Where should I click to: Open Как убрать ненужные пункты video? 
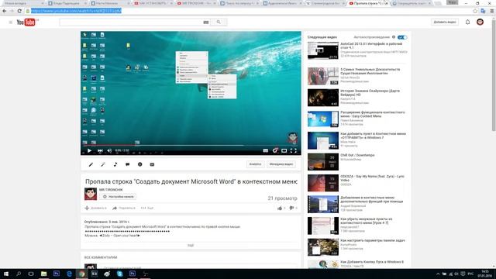367,221
